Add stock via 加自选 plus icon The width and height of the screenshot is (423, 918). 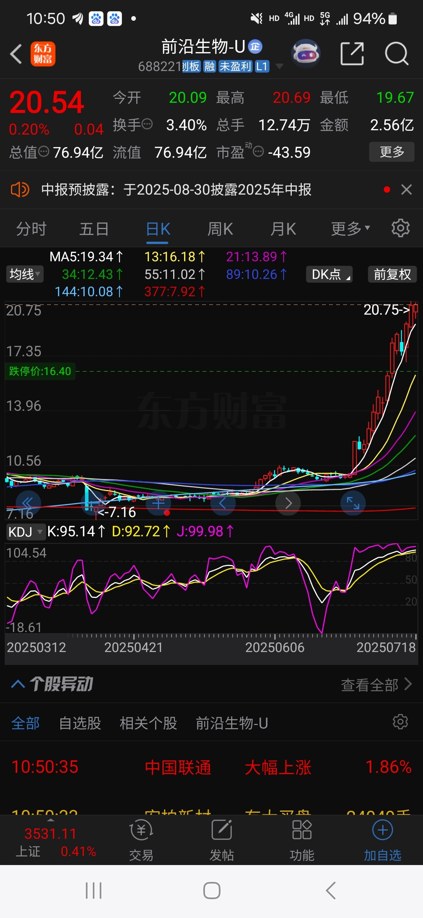tap(383, 830)
